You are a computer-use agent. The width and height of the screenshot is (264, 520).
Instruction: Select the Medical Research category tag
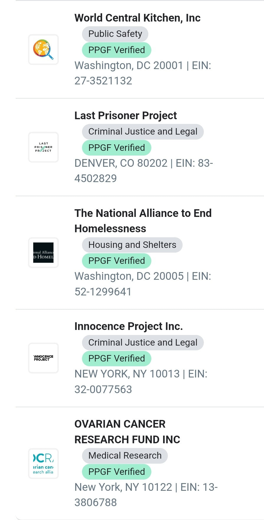pos(125,456)
